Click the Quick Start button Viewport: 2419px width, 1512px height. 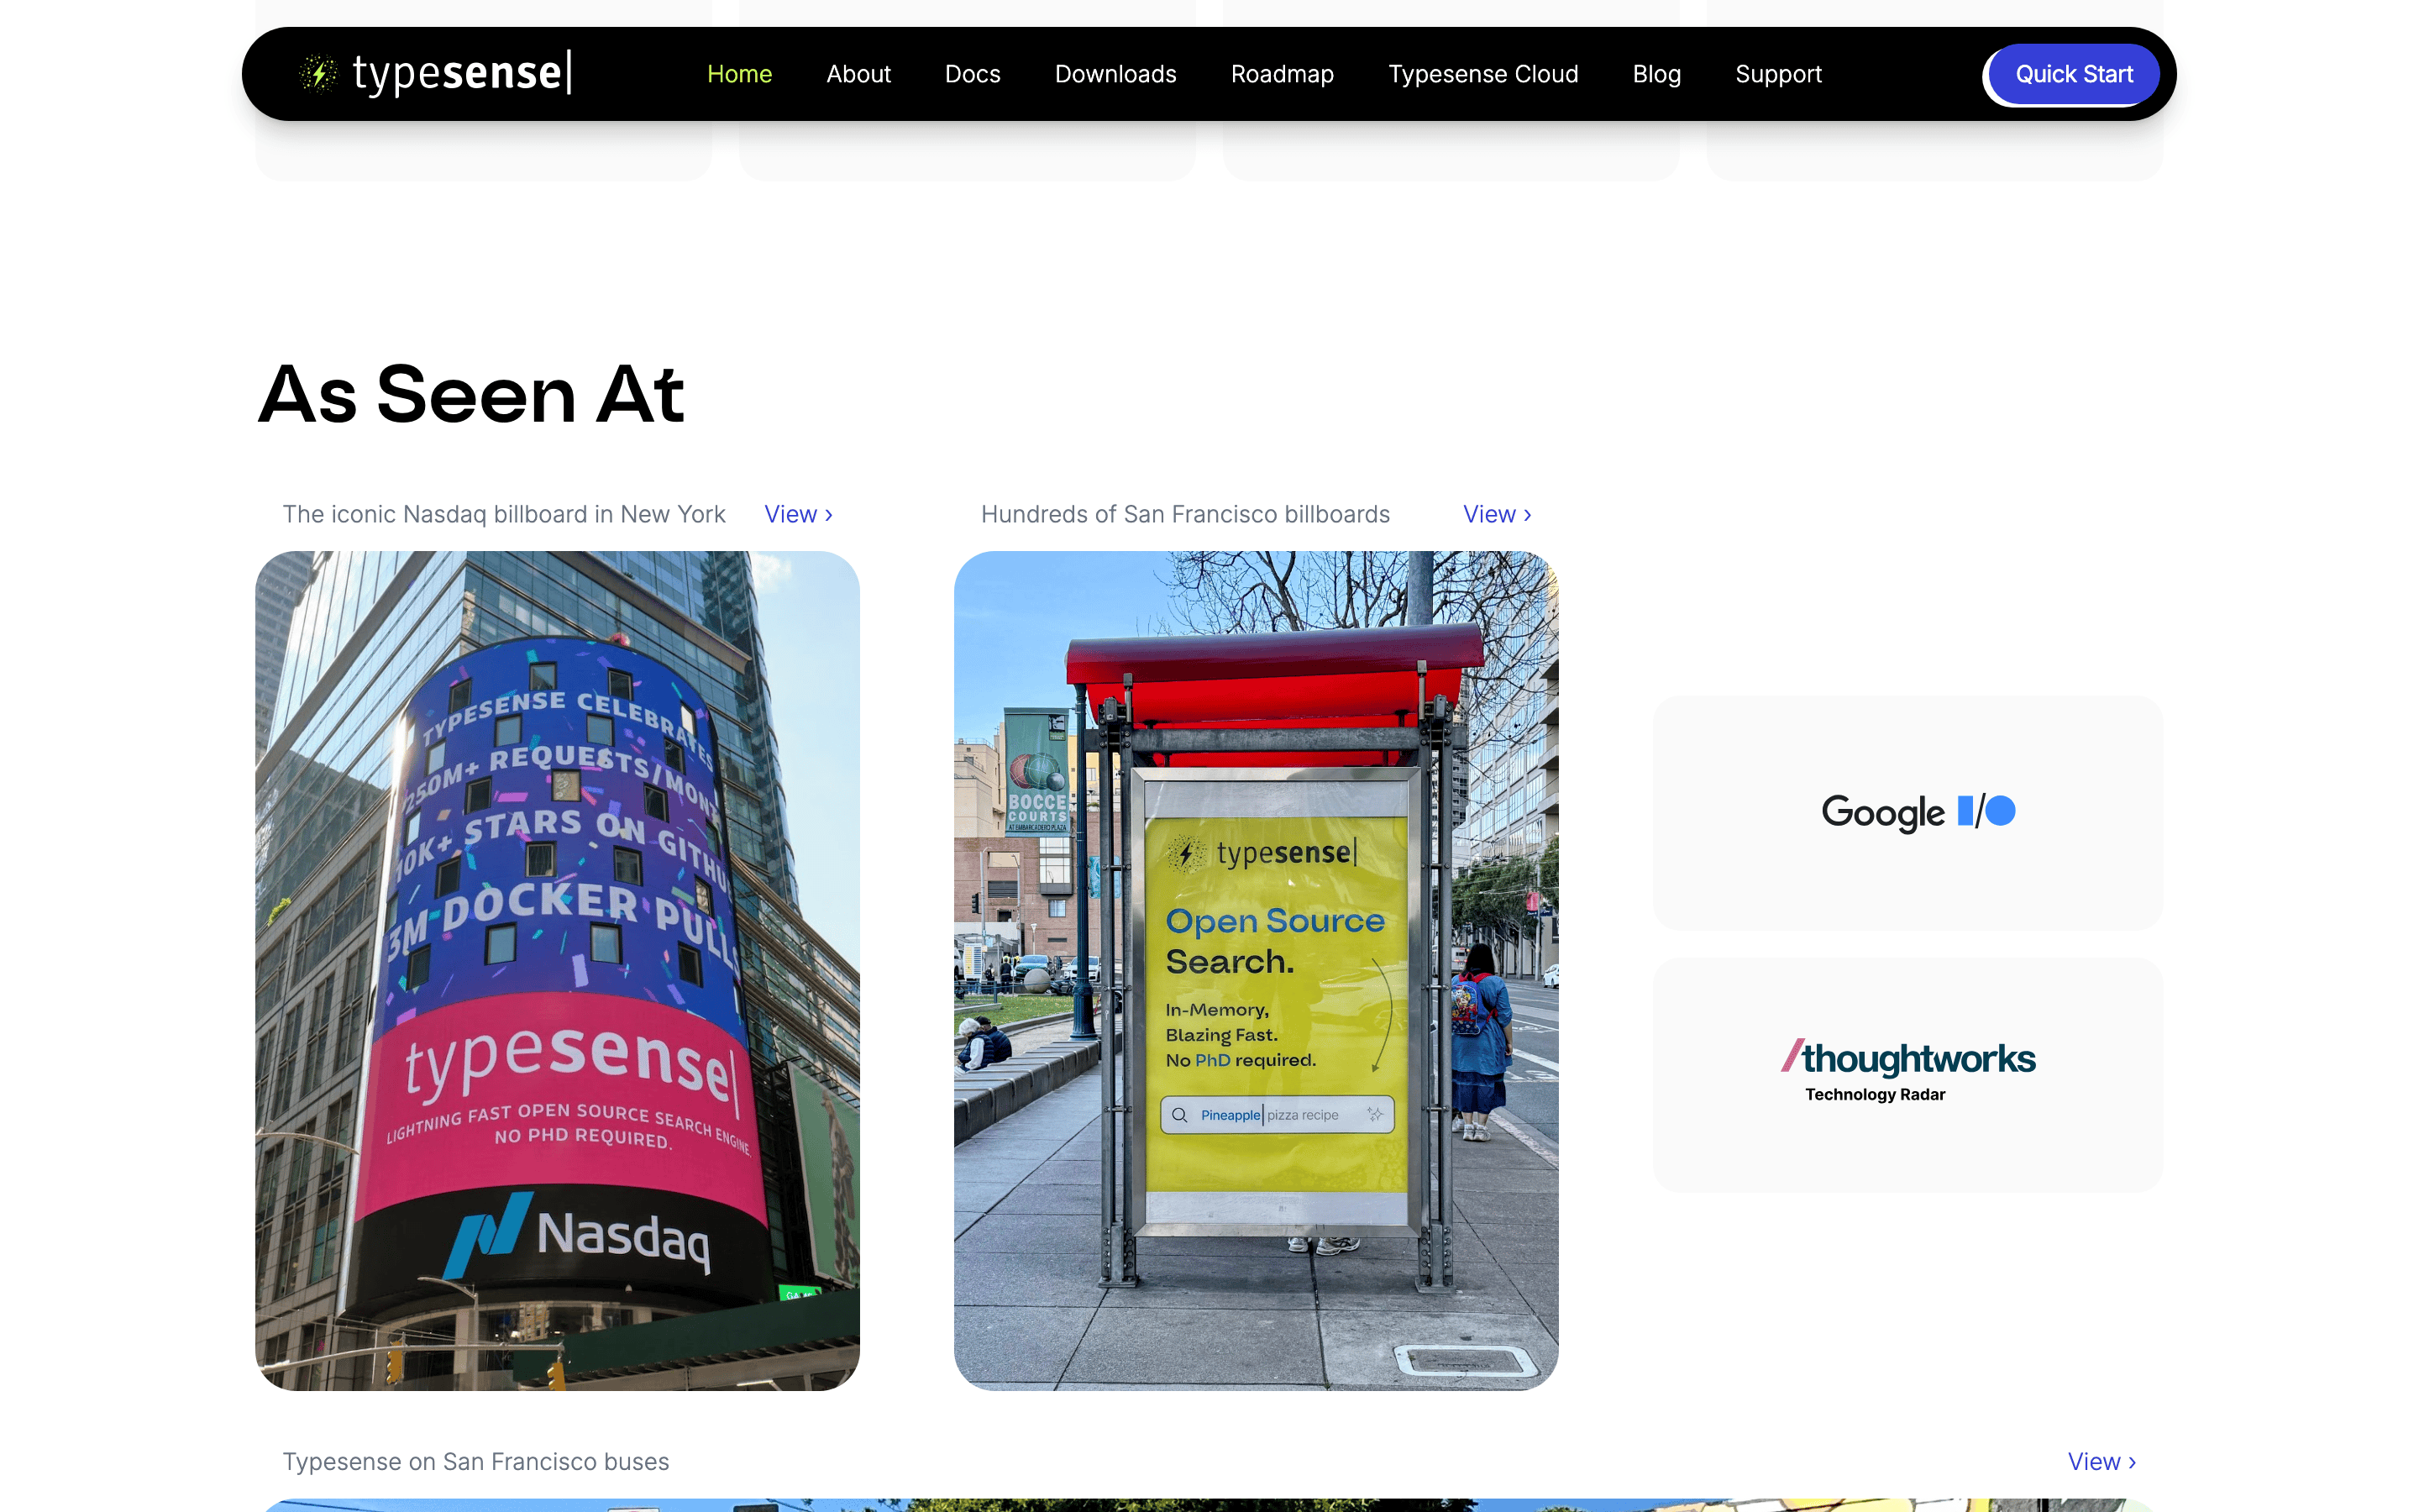coord(2073,74)
